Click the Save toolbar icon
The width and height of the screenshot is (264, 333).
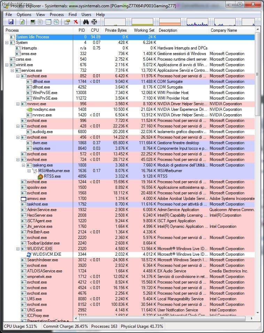click(11, 22)
